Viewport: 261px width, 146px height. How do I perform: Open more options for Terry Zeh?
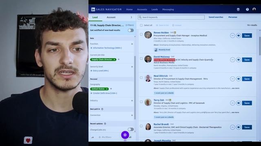[232, 103]
